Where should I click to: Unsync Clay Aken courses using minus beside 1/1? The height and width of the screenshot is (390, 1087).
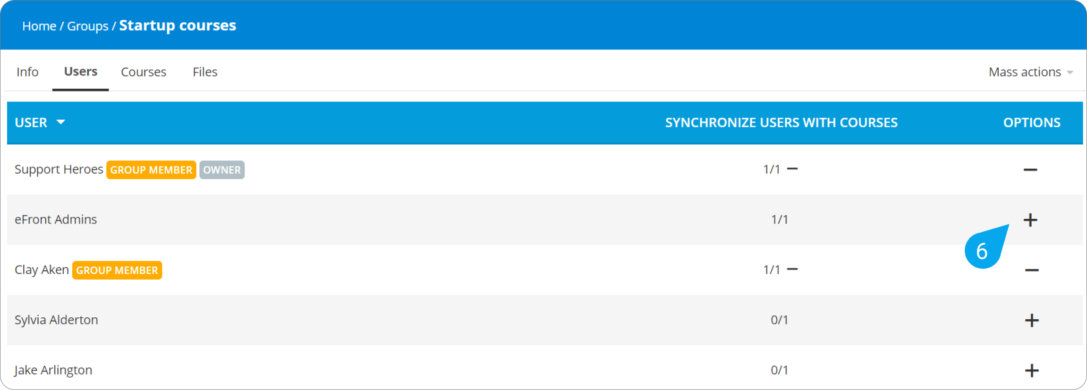(x=792, y=269)
